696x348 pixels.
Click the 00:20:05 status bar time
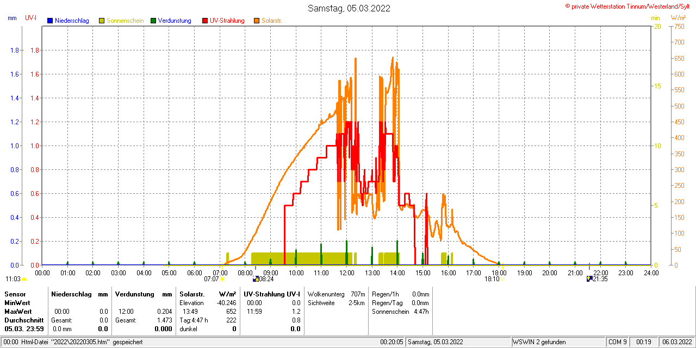click(x=391, y=342)
